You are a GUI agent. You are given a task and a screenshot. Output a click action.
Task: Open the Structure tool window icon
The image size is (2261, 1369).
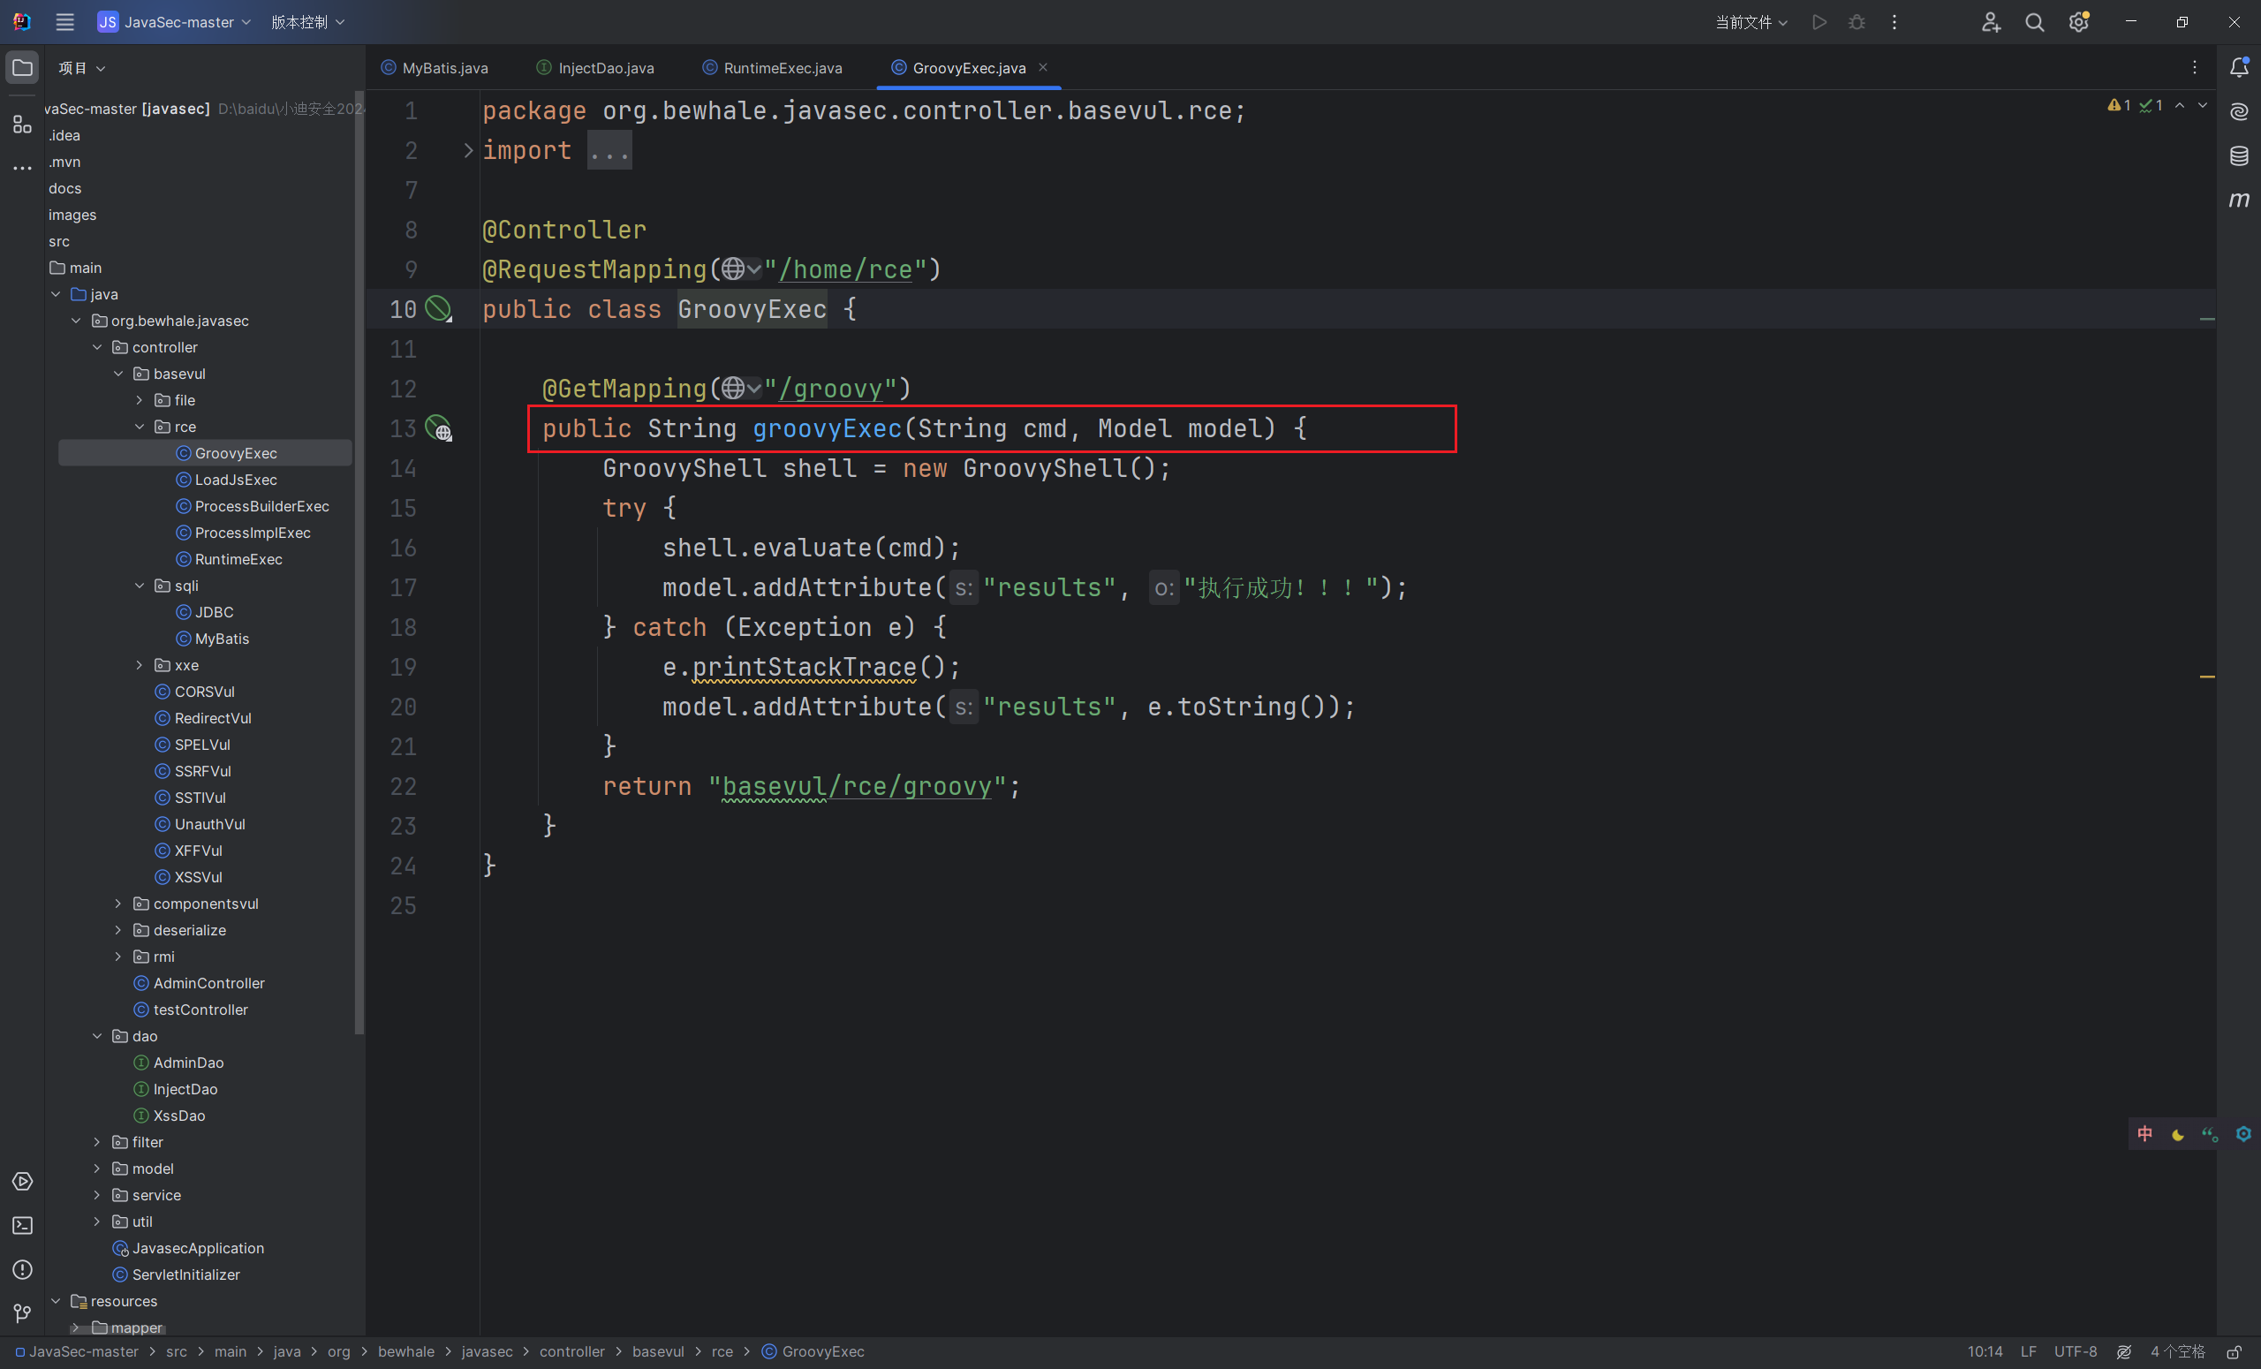pos(22,124)
